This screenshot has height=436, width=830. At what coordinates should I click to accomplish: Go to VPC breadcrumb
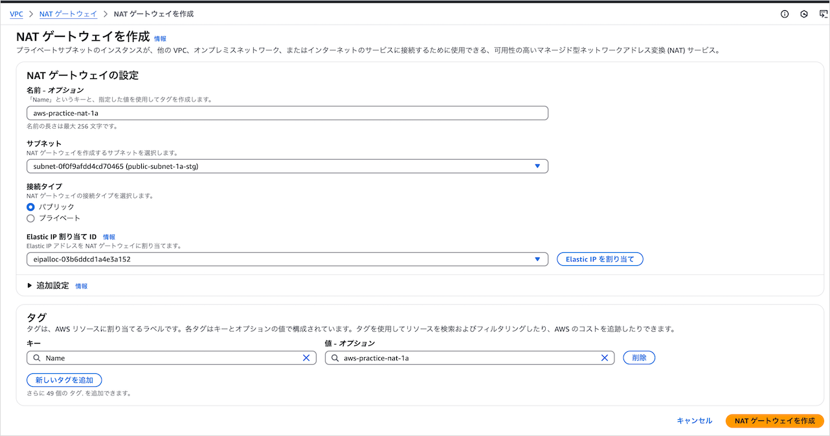click(x=16, y=14)
